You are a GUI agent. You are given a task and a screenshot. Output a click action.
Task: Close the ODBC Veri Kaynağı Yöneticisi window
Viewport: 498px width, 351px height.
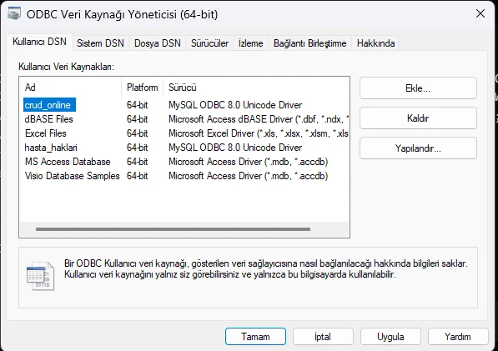[x=480, y=13]
